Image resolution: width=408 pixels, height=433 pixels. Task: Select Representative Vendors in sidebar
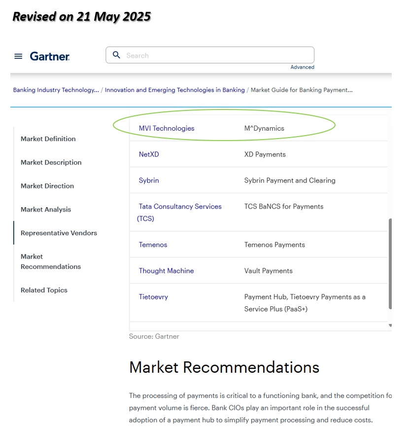59,233
